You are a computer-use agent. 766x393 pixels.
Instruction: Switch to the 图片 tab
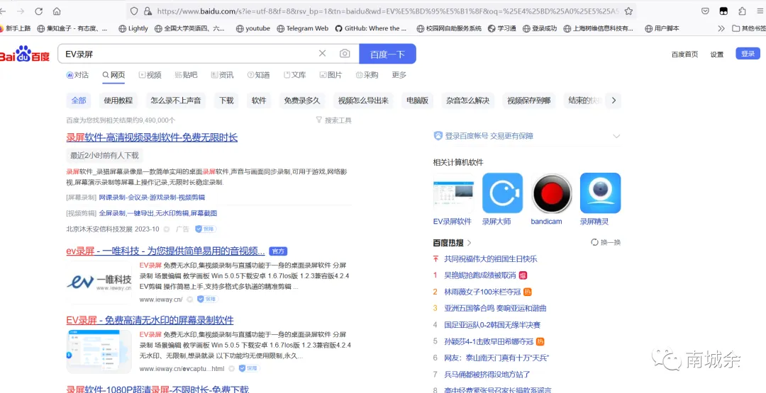[331, 75]
